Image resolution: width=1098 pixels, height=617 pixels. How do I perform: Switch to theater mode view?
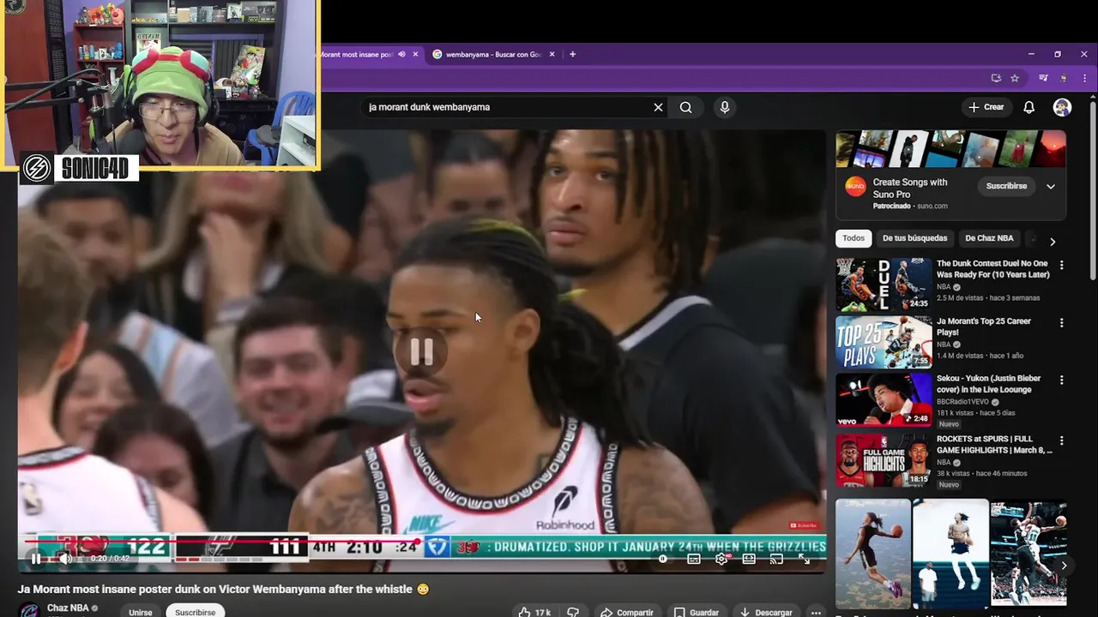(749, 559)
